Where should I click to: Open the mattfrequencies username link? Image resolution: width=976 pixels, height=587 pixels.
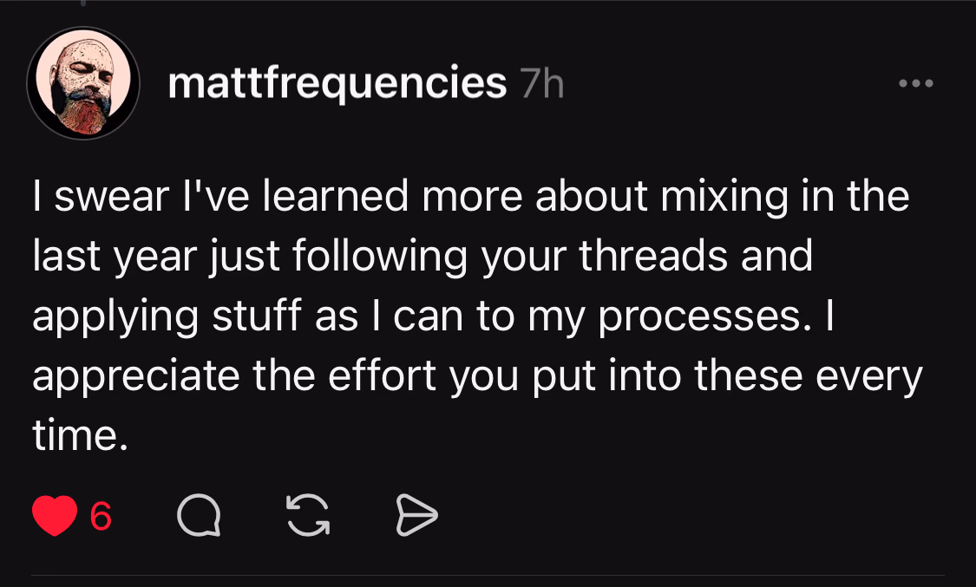pyautogui.click(x=337, y=84)
